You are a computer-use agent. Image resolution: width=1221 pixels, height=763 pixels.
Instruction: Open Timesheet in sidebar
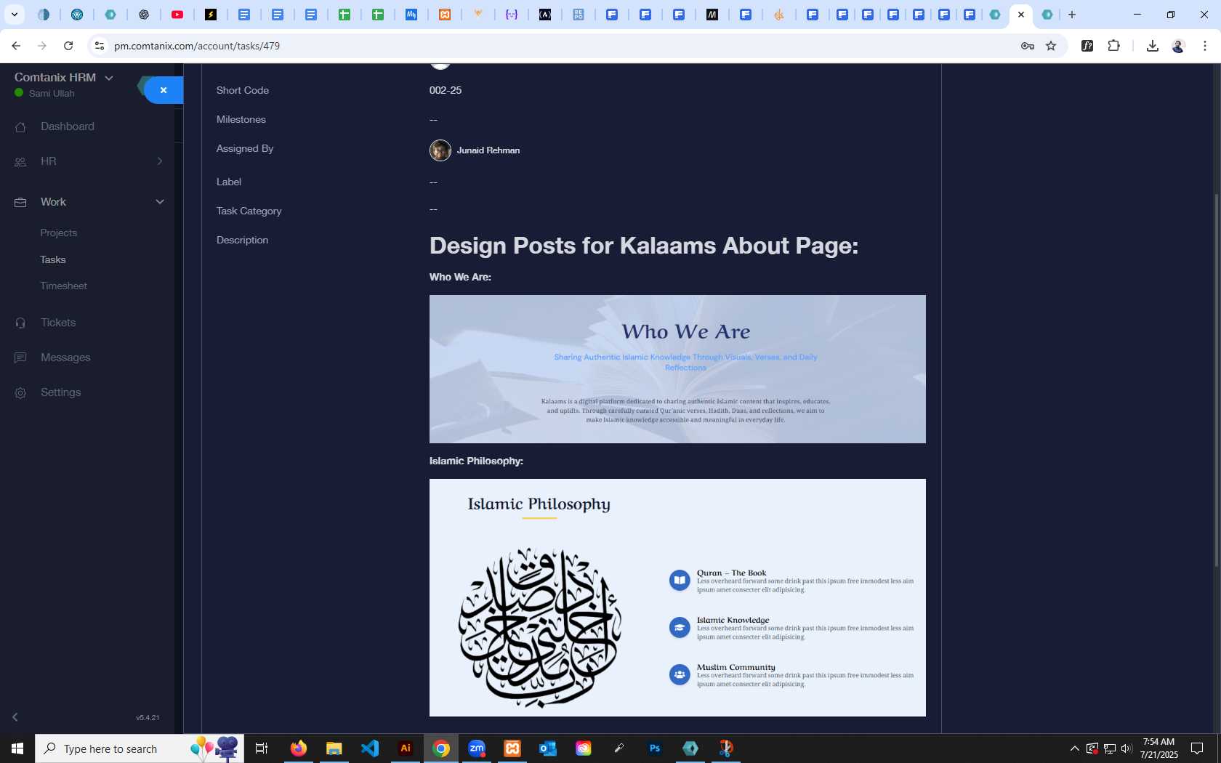pos(64,286)
